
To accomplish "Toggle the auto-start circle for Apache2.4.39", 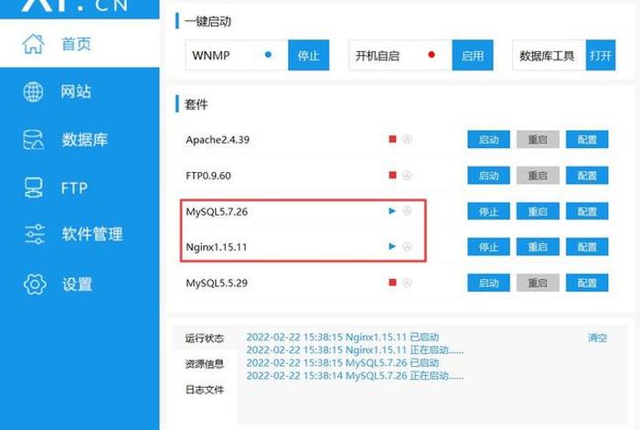I will pos(407,139).
